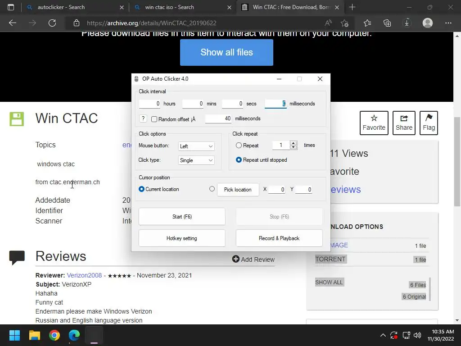Open Windows Start menu
Image resolution: width=461 pixels, height=346 pixels.
tap(14, 335)
